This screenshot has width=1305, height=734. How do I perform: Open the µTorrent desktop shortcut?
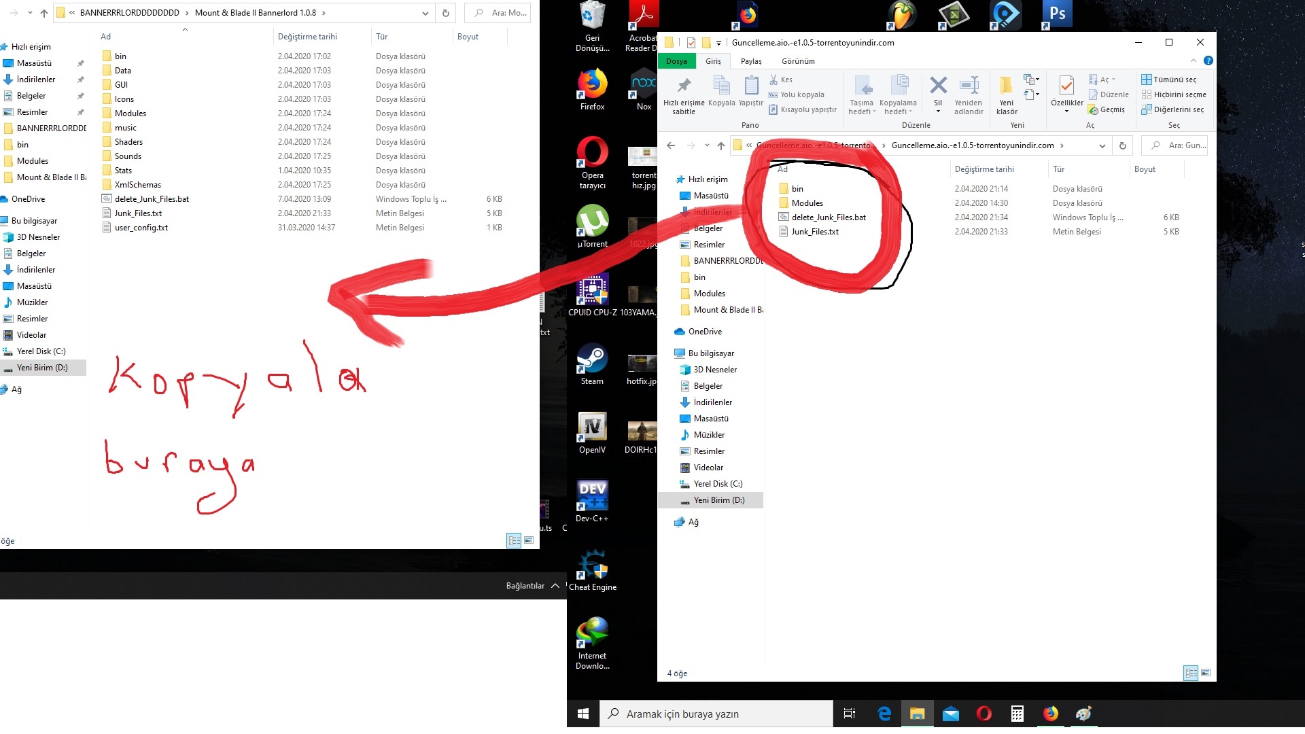pos(592,227)
